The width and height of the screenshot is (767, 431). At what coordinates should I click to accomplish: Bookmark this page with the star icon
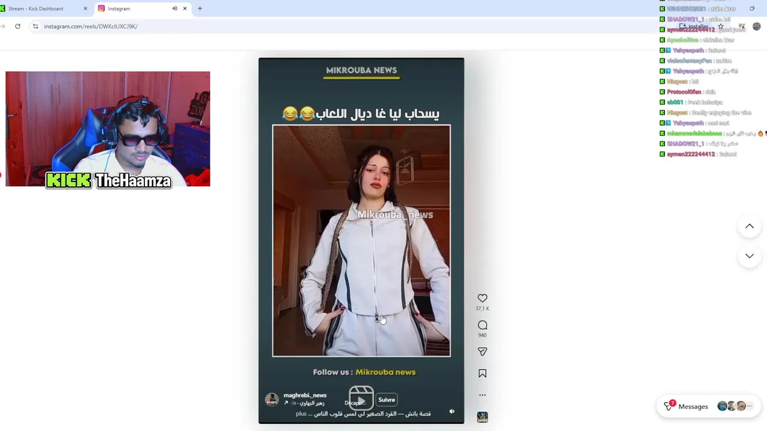(x=721, y=26)
